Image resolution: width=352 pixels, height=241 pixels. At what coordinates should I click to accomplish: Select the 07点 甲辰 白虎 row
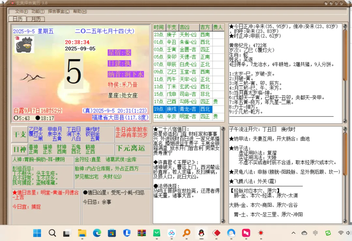[188, 64]
